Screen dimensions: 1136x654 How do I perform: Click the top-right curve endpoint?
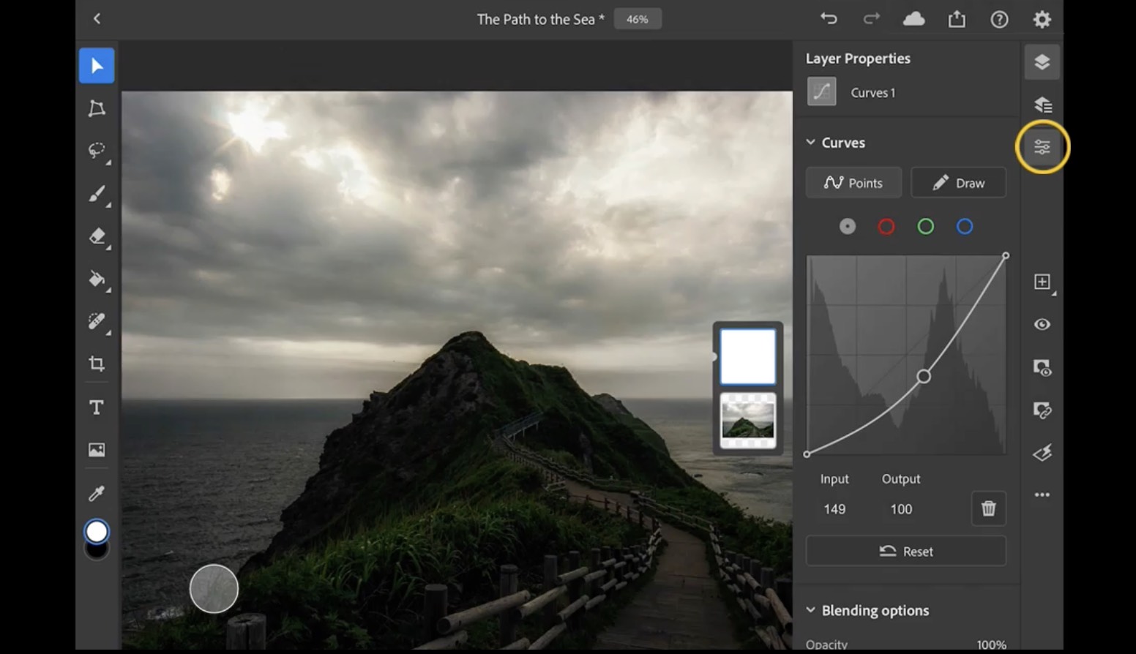tap(1006, 255)
